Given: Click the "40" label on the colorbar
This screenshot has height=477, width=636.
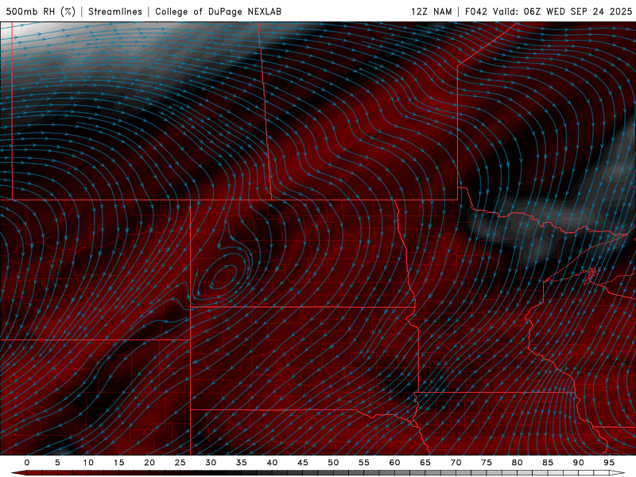Looking at the screenshot, I should click(272, 463).
